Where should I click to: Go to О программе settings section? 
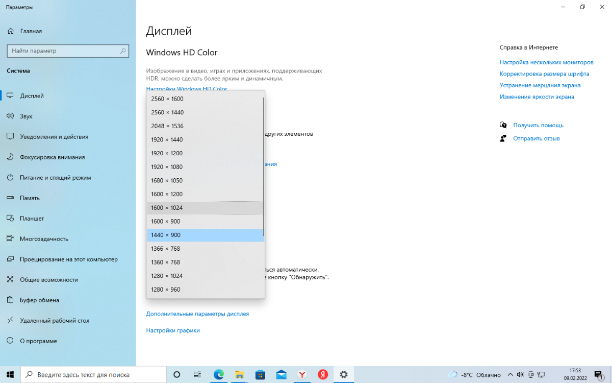tap(68, 341)
